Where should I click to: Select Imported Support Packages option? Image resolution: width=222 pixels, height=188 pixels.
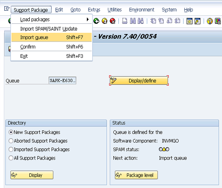pyautogui.click(x=11, y=149)
